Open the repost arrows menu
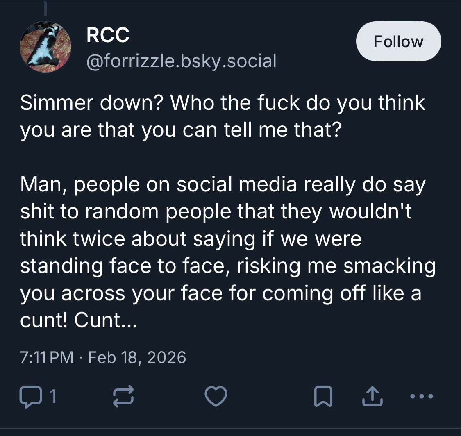Viewport: 461px width, 436px height. click(x=123, y=396)
